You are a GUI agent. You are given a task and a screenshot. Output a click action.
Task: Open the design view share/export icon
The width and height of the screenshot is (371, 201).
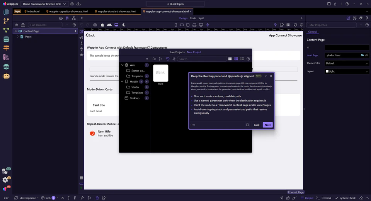[282, 25]
